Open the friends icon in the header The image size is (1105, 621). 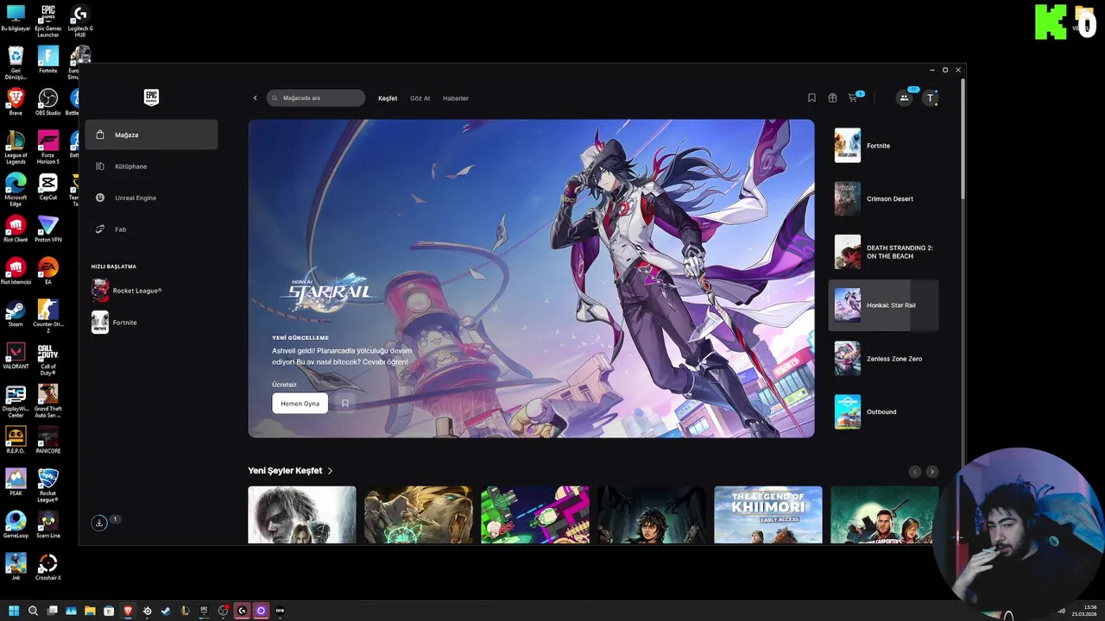point(904,98)
